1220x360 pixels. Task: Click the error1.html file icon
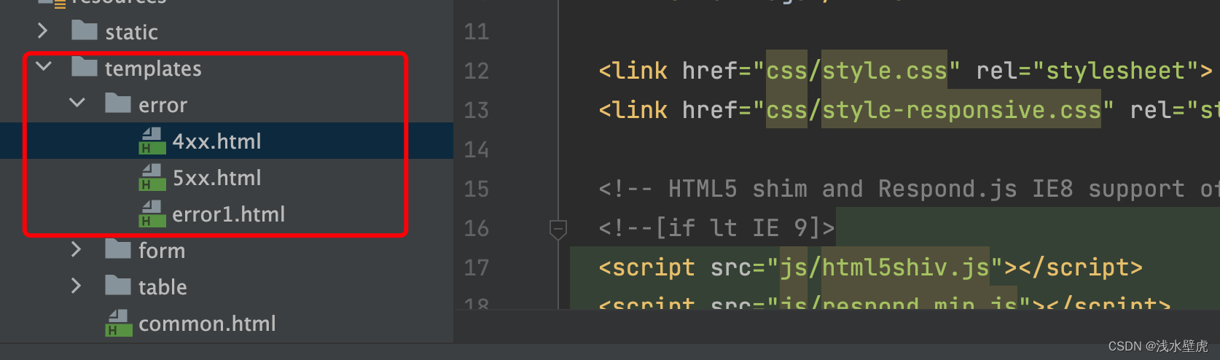pyautogui.click(x=152, y=214)
